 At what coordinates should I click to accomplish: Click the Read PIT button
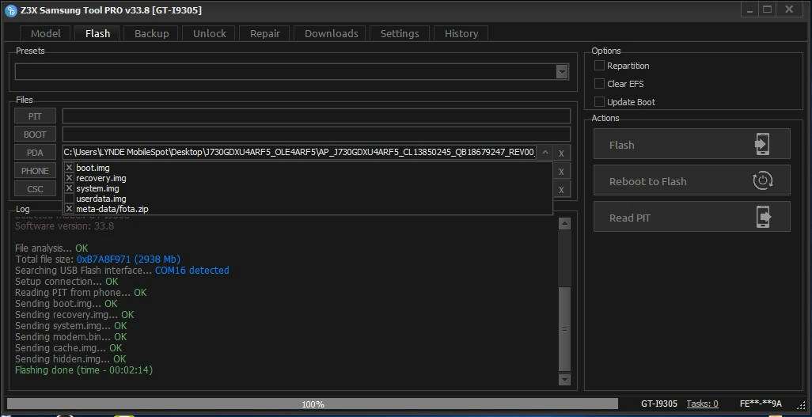[x=692, y=217]
